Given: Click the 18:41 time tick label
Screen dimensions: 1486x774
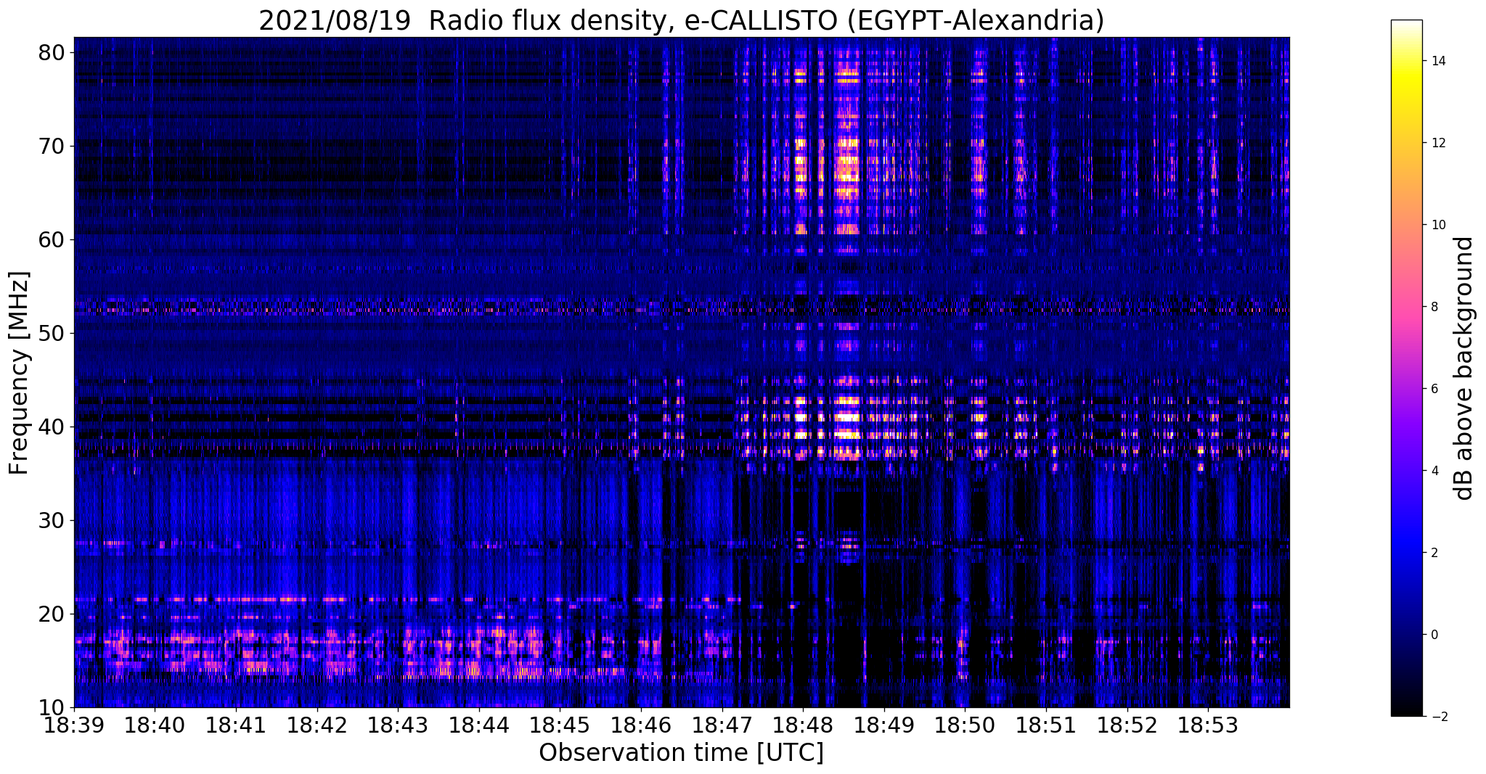Looking at the screenshot, I should click(236, 725).
